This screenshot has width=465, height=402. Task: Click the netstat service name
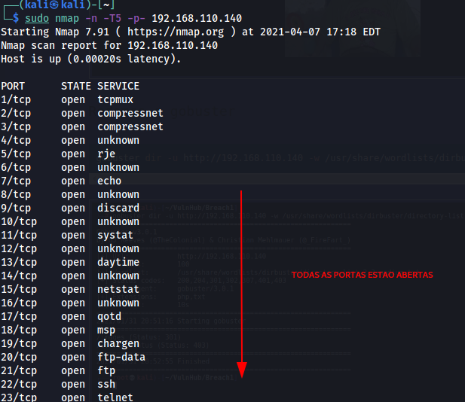tap(118, 289)
